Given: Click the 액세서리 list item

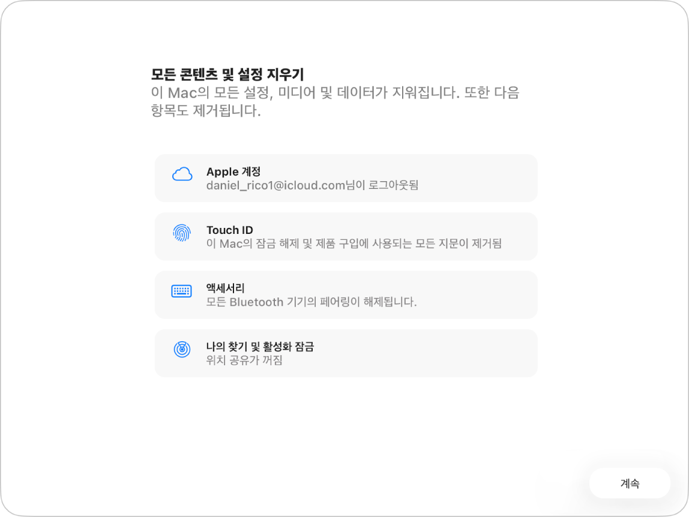Looking at the screenshot, I should click(x=346, y=294).
